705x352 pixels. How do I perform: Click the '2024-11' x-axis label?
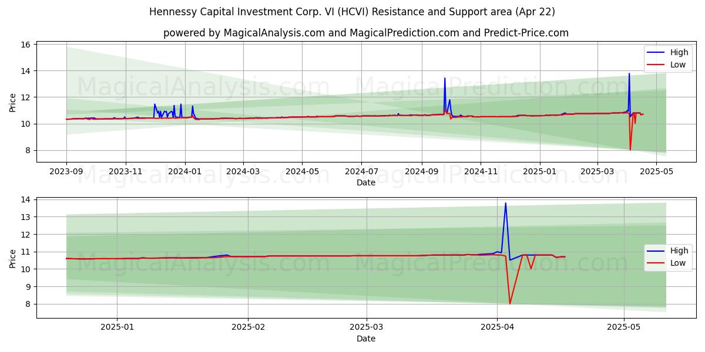[480, 172]
